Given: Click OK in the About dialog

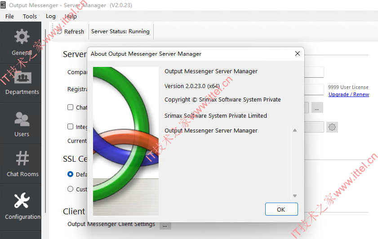Looking at the screenshot, I should pyautogui.click(x=281, y=209).
